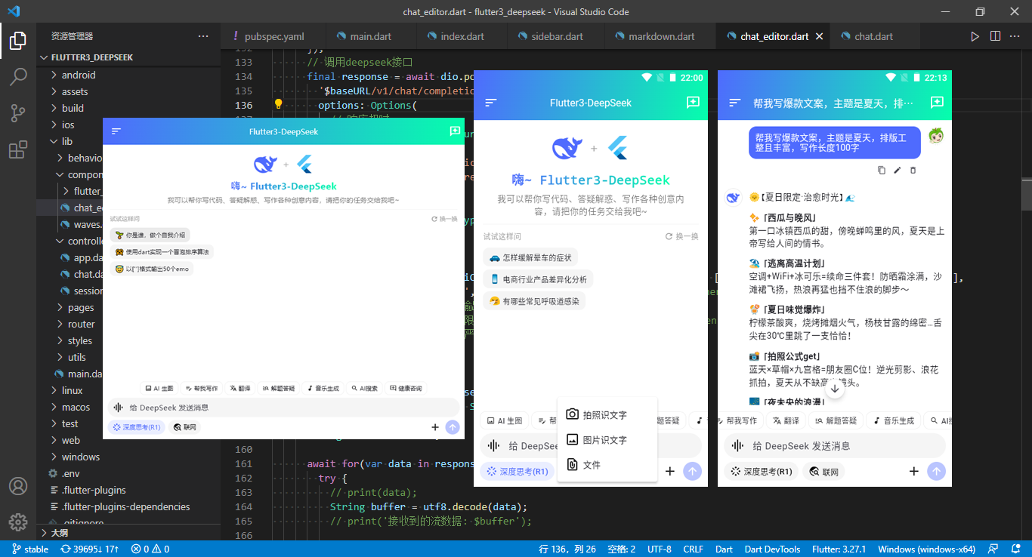Click the errors and warnings count in the status bar

click(150, 549)
